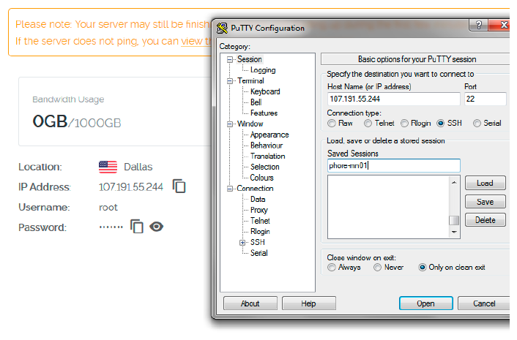
Task: Click the saved sessions scrollbar thumb
Action: tap(454, 220)
